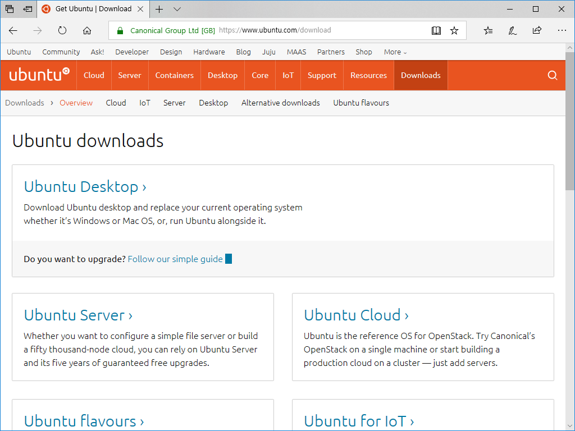
Task: Click the scrollbar up arrow
Action: (570, 48)
